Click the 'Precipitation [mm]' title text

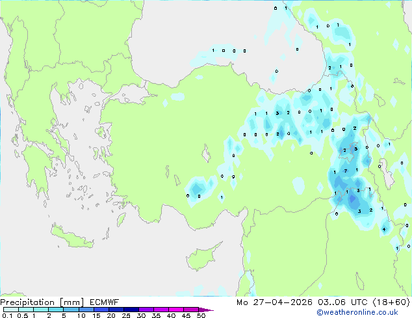click(x=42, y=302)
